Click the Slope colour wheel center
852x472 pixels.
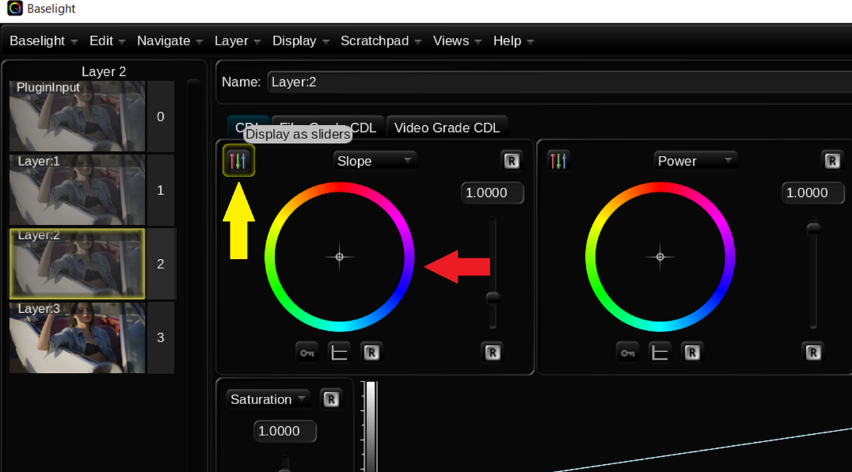(339, 257)
